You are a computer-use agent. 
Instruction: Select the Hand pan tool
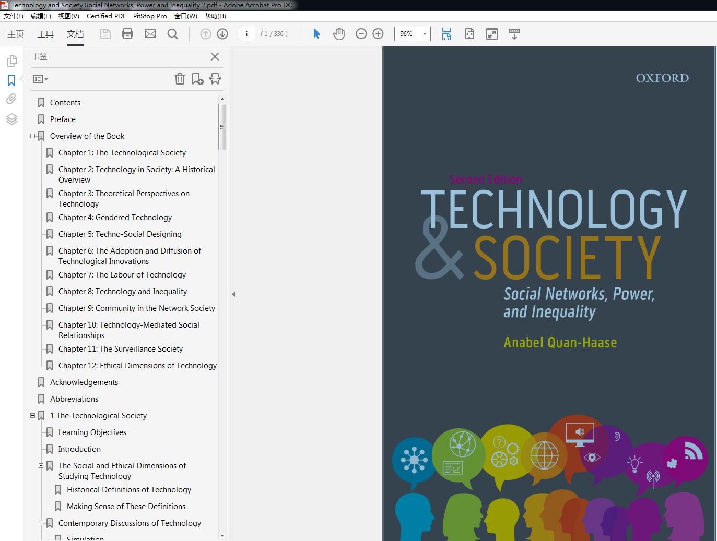click(339, 34)
